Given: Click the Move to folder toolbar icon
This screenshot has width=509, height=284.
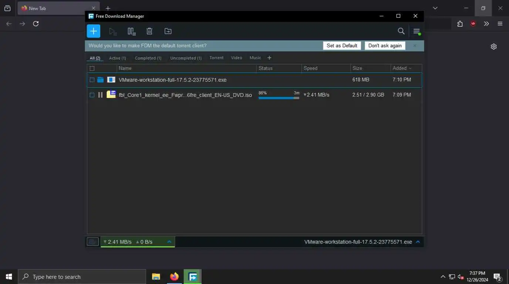Looking at the screenshot, I should tap(168, 31).
